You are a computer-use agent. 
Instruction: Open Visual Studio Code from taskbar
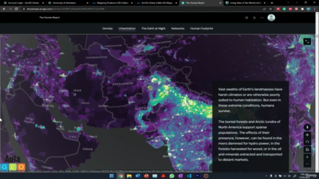pyautogui.click(x=189, y=176)
